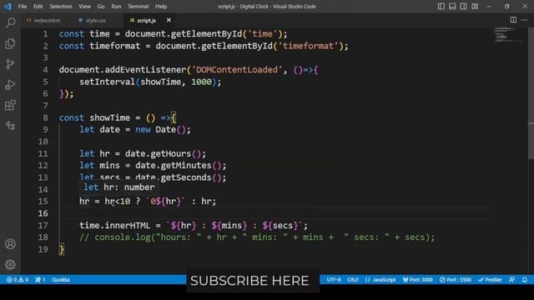Toggle primary side bar layout icon
The width and height of the screenshot is (534, 300).
pos(441,6)
